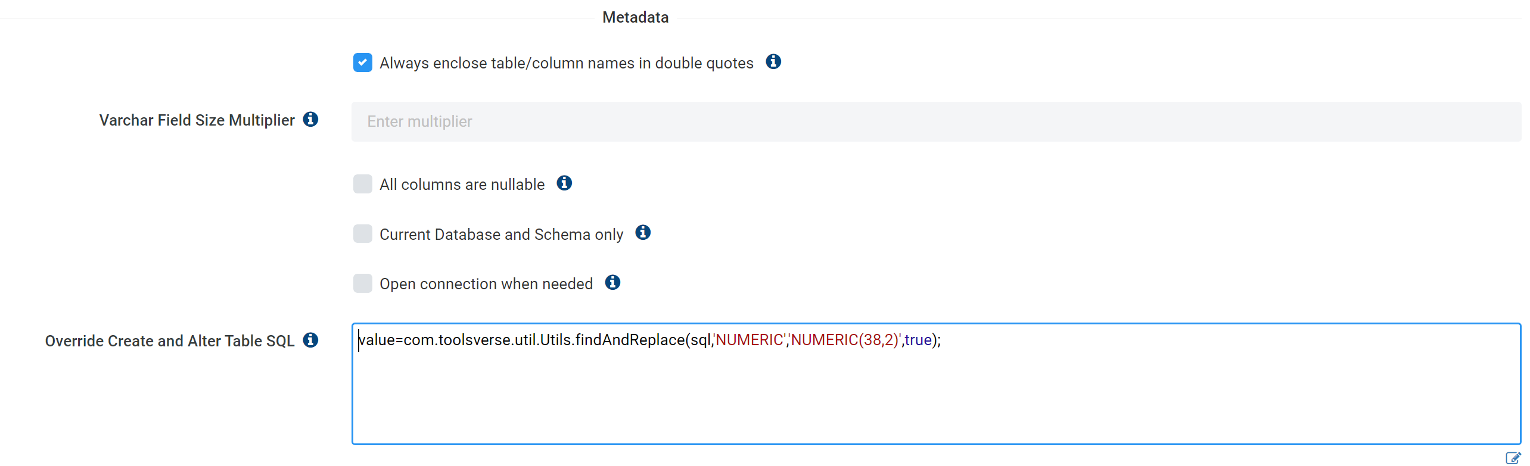View help icon for Current Database and Schema
Viewport: 1530px width, 466px height.
click(x=643, y=233)
